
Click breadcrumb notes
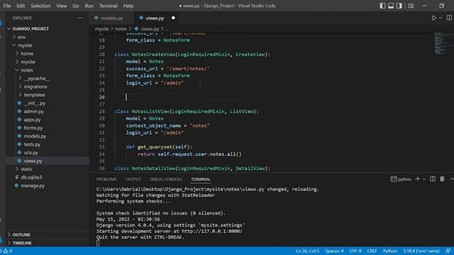click(121, 28)
